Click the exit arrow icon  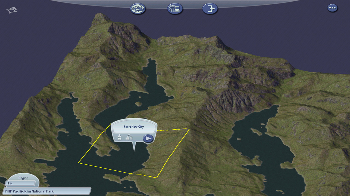(210, 9)
